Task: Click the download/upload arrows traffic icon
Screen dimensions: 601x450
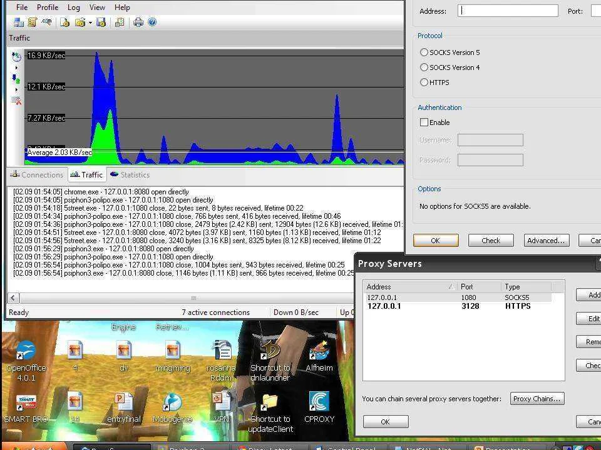Action: click(16, 79)
